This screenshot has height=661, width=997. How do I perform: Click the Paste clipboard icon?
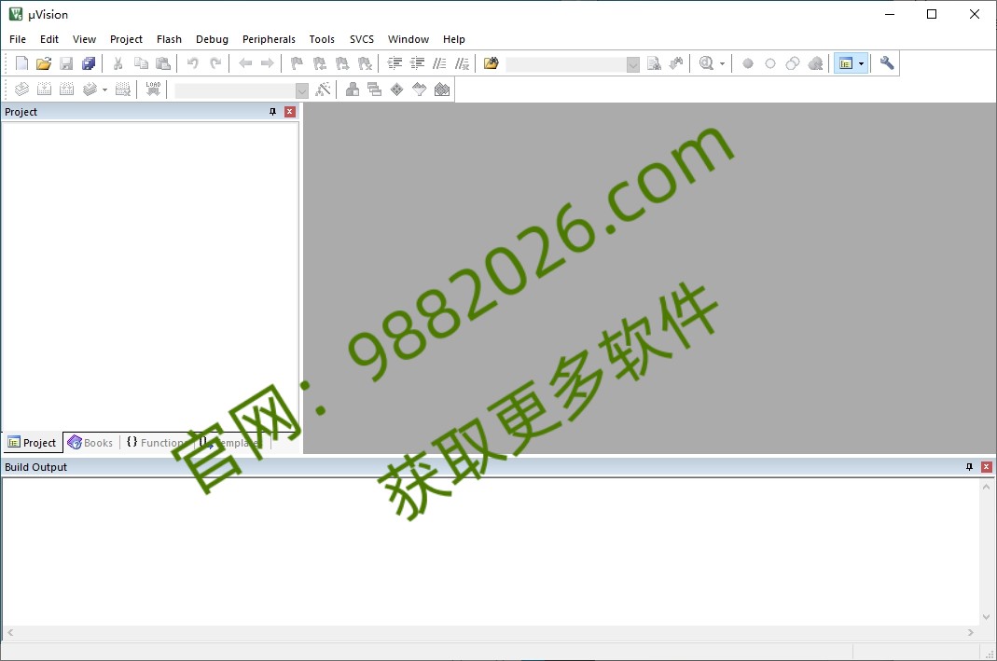point(163,63)
